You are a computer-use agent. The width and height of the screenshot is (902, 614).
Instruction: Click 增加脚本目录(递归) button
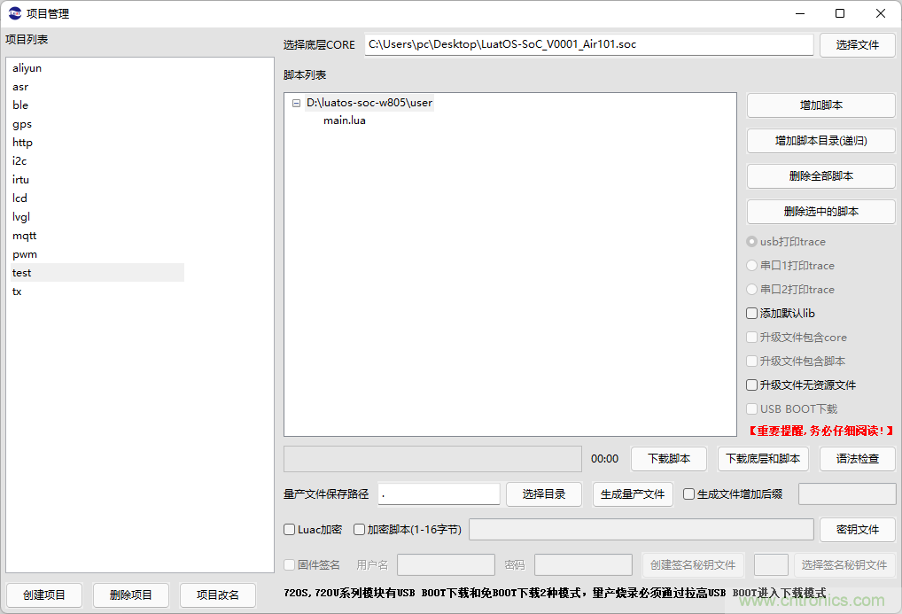pyautogui.click(x=820, y=141)
